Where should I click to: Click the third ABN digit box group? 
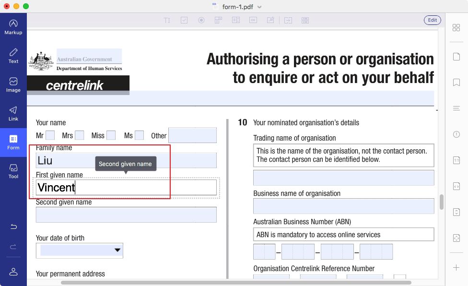[x=337, y=251]
